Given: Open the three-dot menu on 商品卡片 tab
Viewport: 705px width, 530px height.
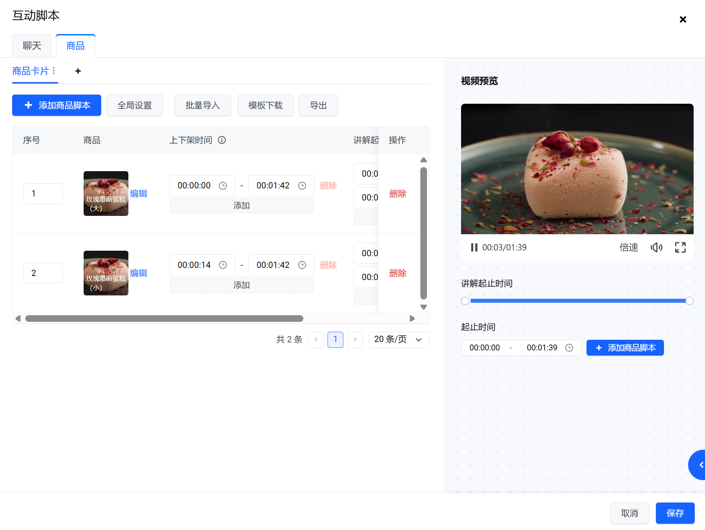Looking at the screenshot, I should coord(54,71).
